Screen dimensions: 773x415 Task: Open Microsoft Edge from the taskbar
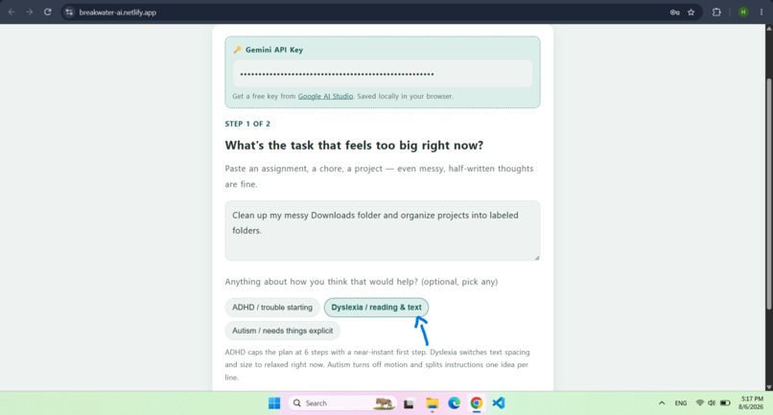pyautogui.click(x=454, y=403)
